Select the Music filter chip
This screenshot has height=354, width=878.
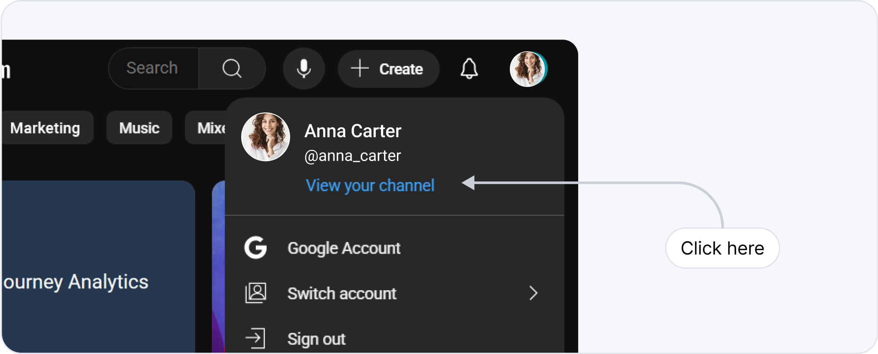[139, 128]
